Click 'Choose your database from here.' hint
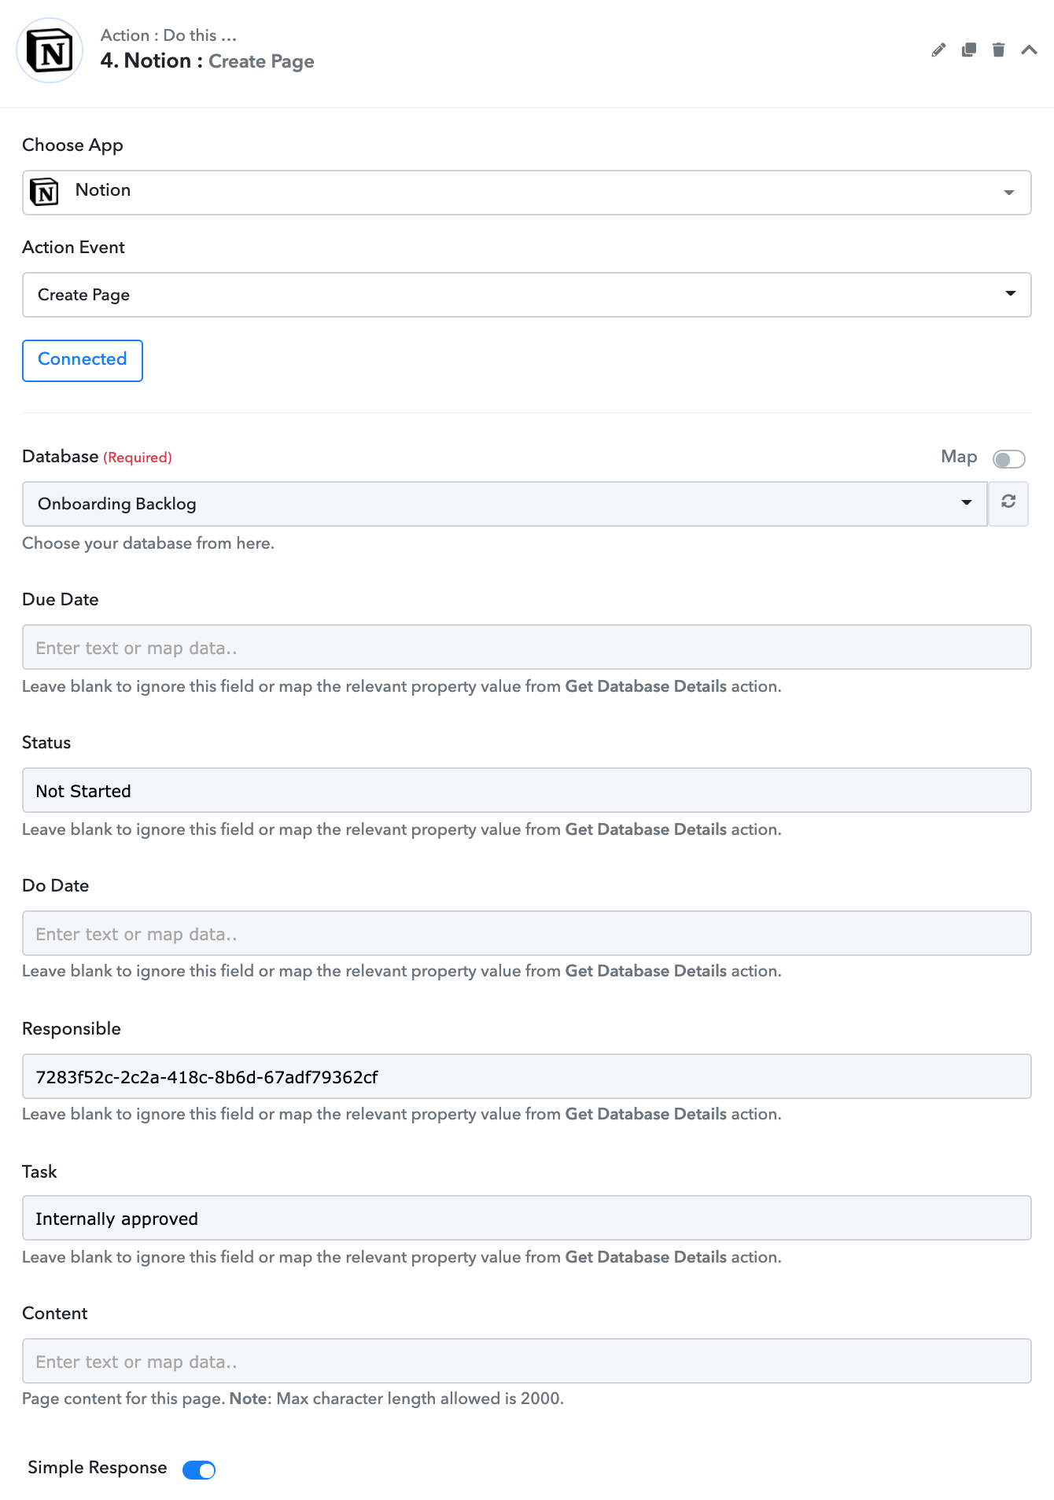This screenshot has width=1054, height=1500. point(148,543)
